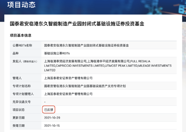Select 国君资管临港东久智能制造产业园基础设施资产支持专项计划 value

85,86
